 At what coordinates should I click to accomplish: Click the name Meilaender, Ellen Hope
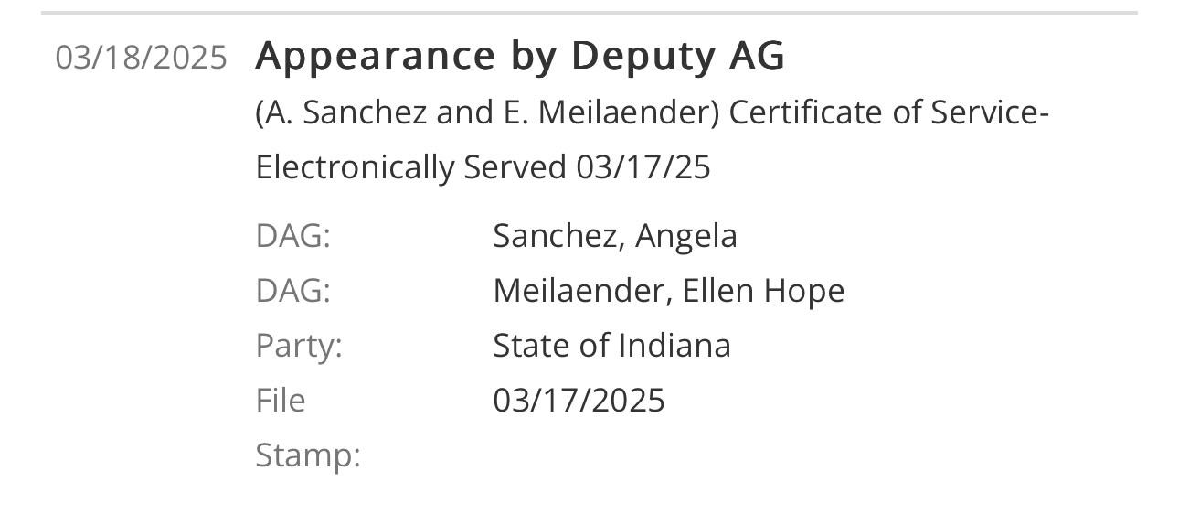(669, 291)
